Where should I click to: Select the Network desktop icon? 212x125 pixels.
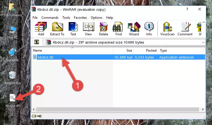pyautogui.click(x=12, y=55)
